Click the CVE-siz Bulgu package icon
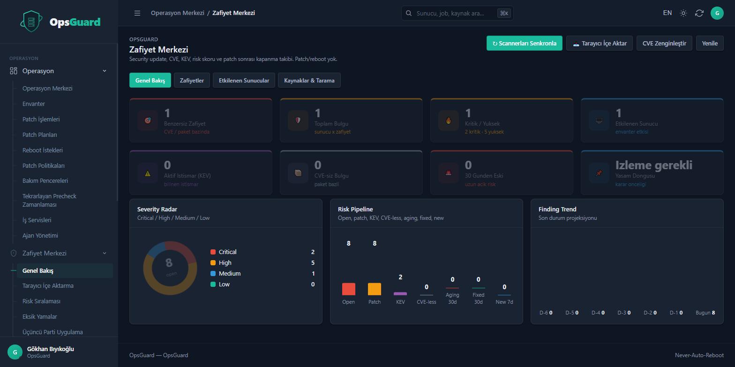Viewport: 735px width, 367px height. (298, 173)
